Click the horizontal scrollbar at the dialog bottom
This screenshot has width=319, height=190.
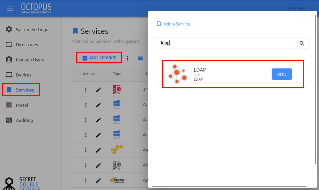click(229, 186)
